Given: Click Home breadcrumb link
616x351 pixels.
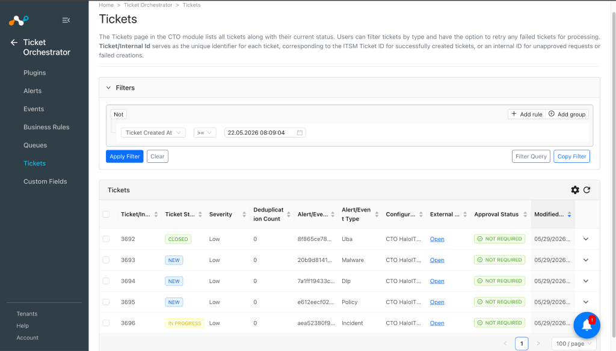Looking at the screenshot, I should click(x=106, y=5).
